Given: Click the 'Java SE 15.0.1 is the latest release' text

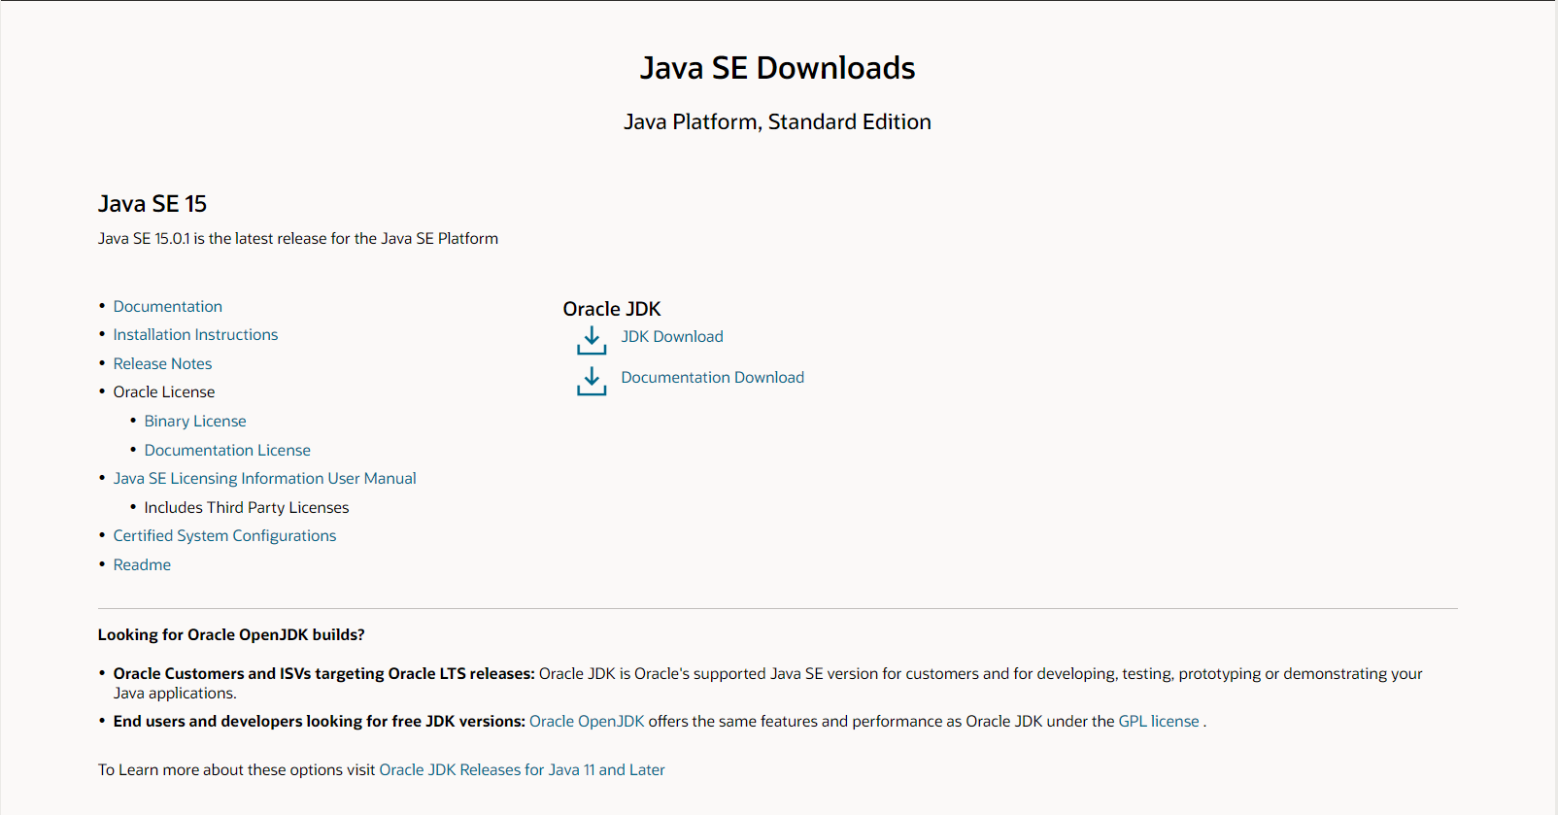Looking at the screenshot, I should tap(298, 238).
